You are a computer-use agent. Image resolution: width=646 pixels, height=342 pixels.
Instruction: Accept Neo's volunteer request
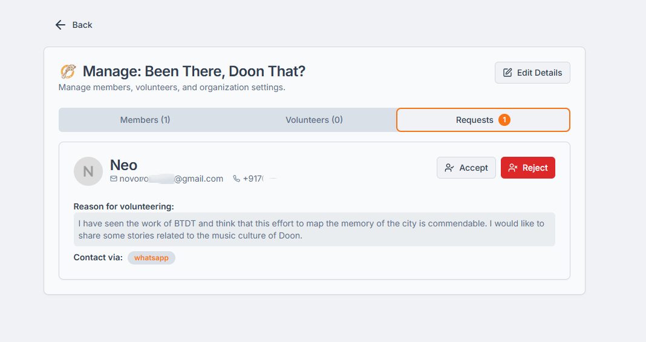(466, 168)
